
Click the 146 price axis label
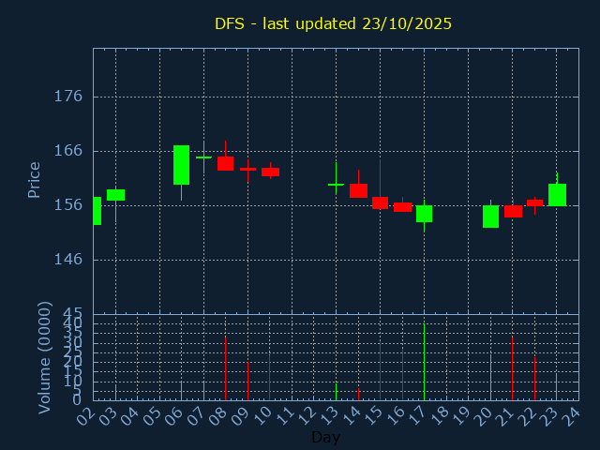pyautogui.click(x=68, y=260)
